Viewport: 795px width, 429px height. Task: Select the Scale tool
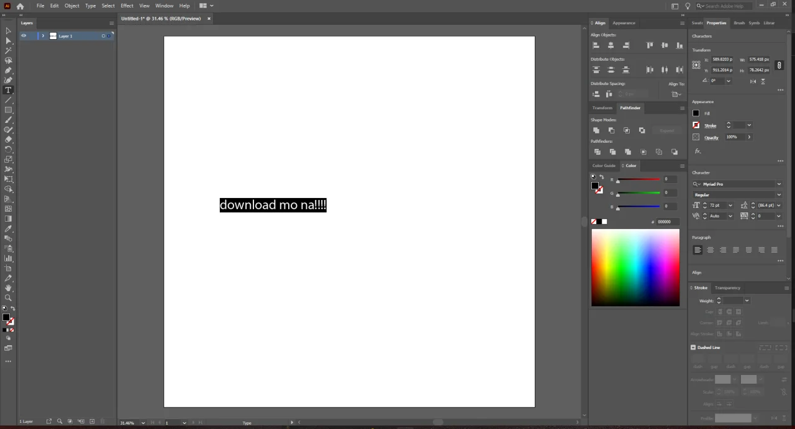(x=8, y=160)
